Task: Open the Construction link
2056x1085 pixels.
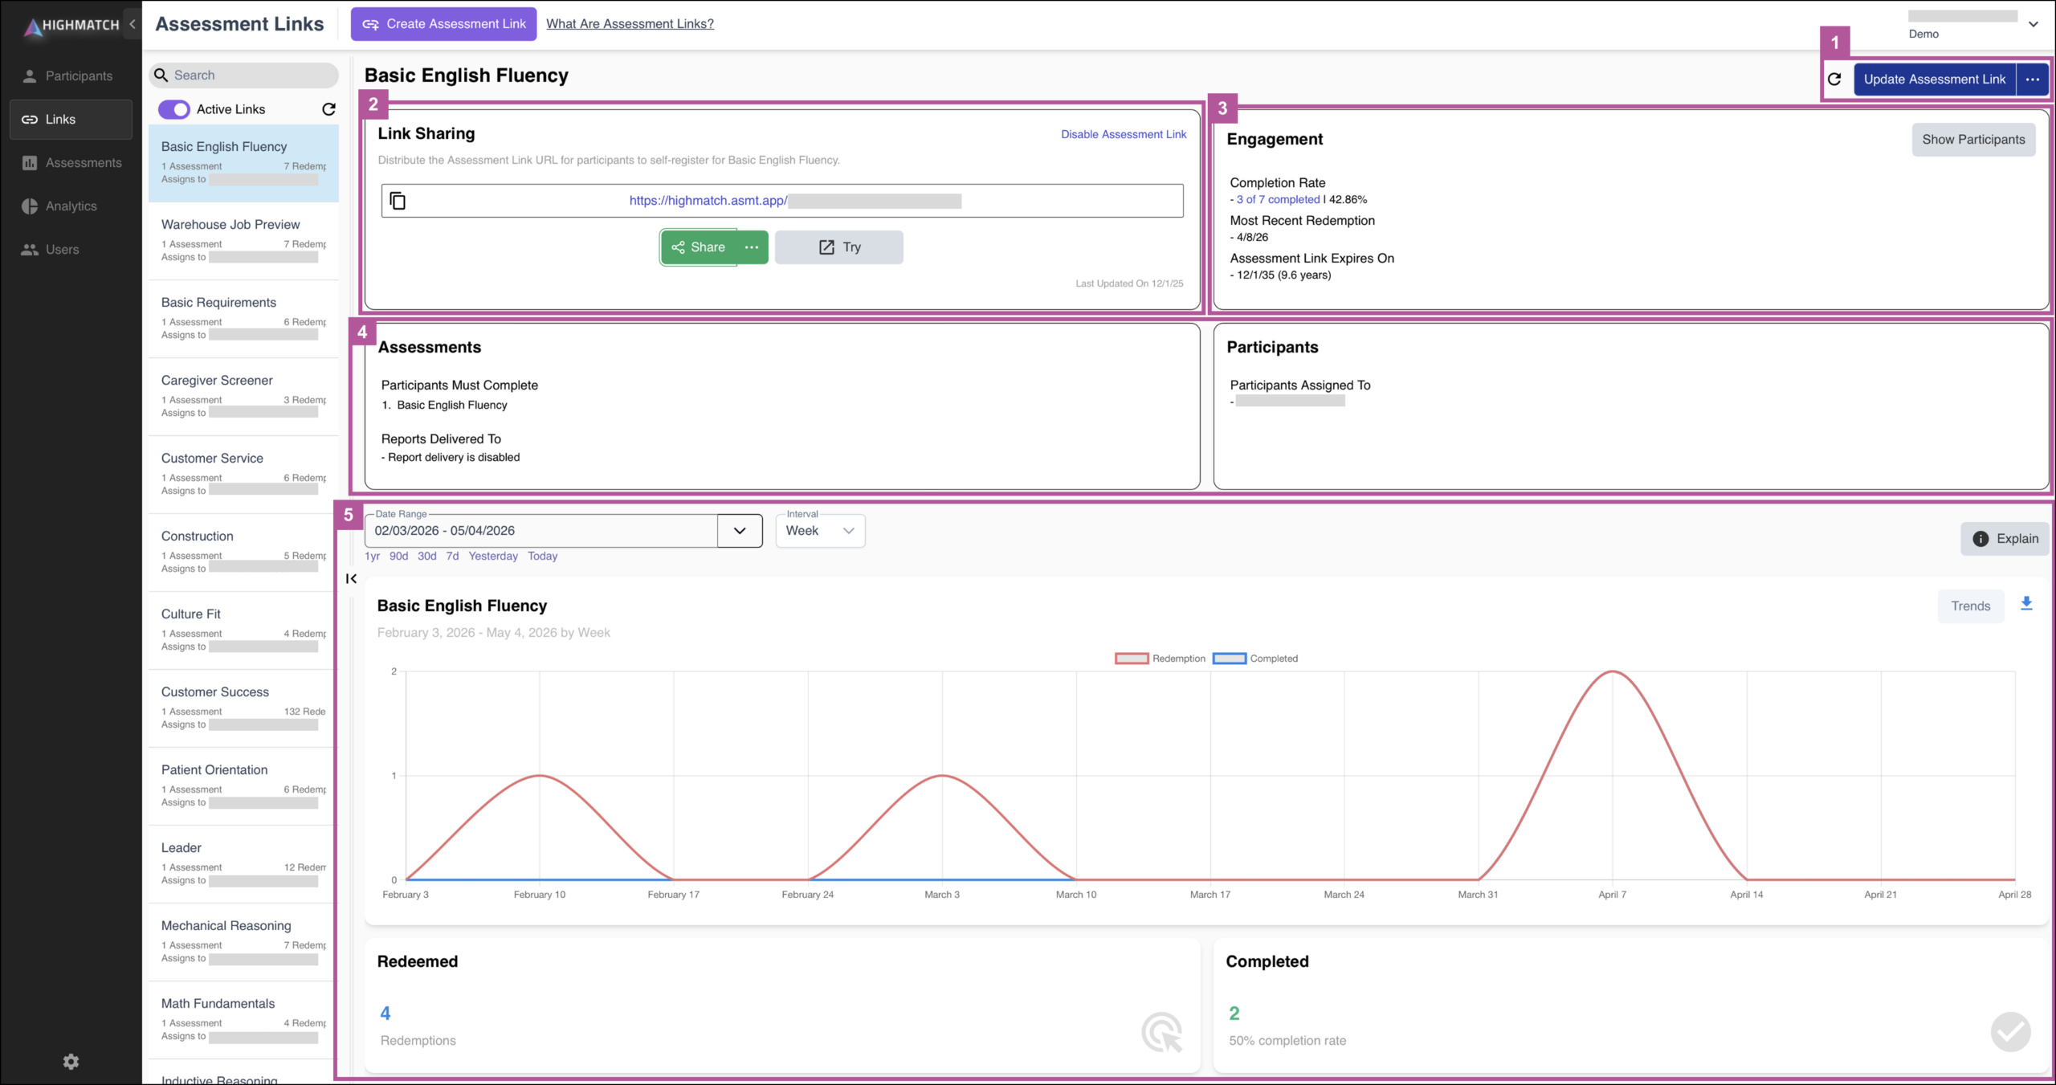Action: coord(244,553)
